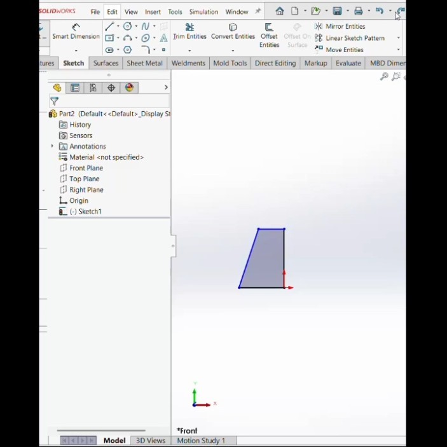Select Front Plane in the tree
The height and width of the screenshot is (447, 447).
pyautogui.click(x=81, y=168)
